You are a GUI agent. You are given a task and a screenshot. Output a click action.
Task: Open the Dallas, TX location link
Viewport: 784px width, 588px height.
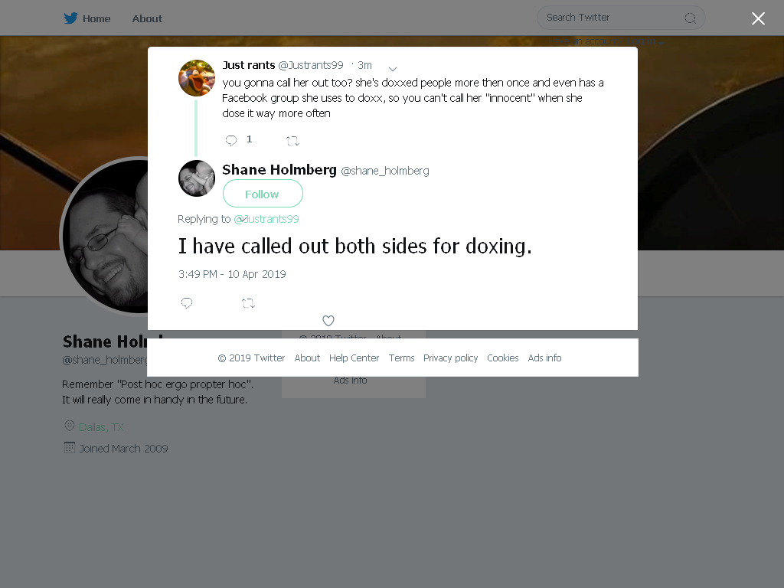pos(101,427)
